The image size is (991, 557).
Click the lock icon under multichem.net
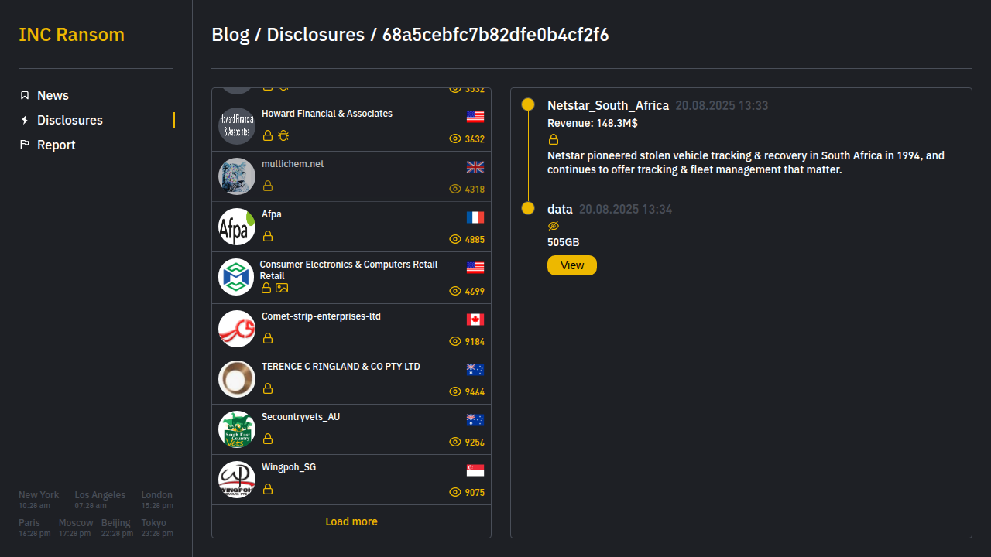tap(268, 186)
